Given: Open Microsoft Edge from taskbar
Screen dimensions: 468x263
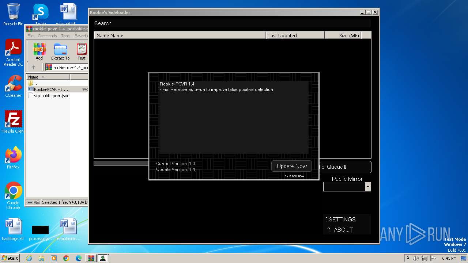Looking at the screenshot, I should (x=78, y=258).
